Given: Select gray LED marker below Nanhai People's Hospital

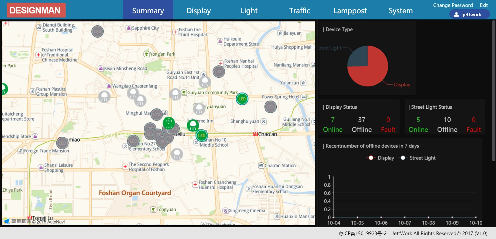Looking at the screenshot, I should click(x=219, y=72).
